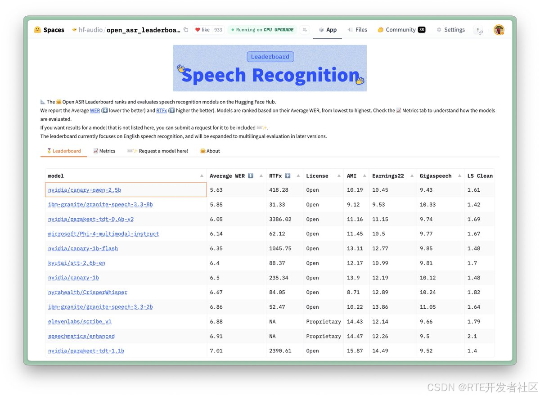Open the Files tab
This screenshot has height=396, width=540.
pyautogui.click(x=357, y=30)
